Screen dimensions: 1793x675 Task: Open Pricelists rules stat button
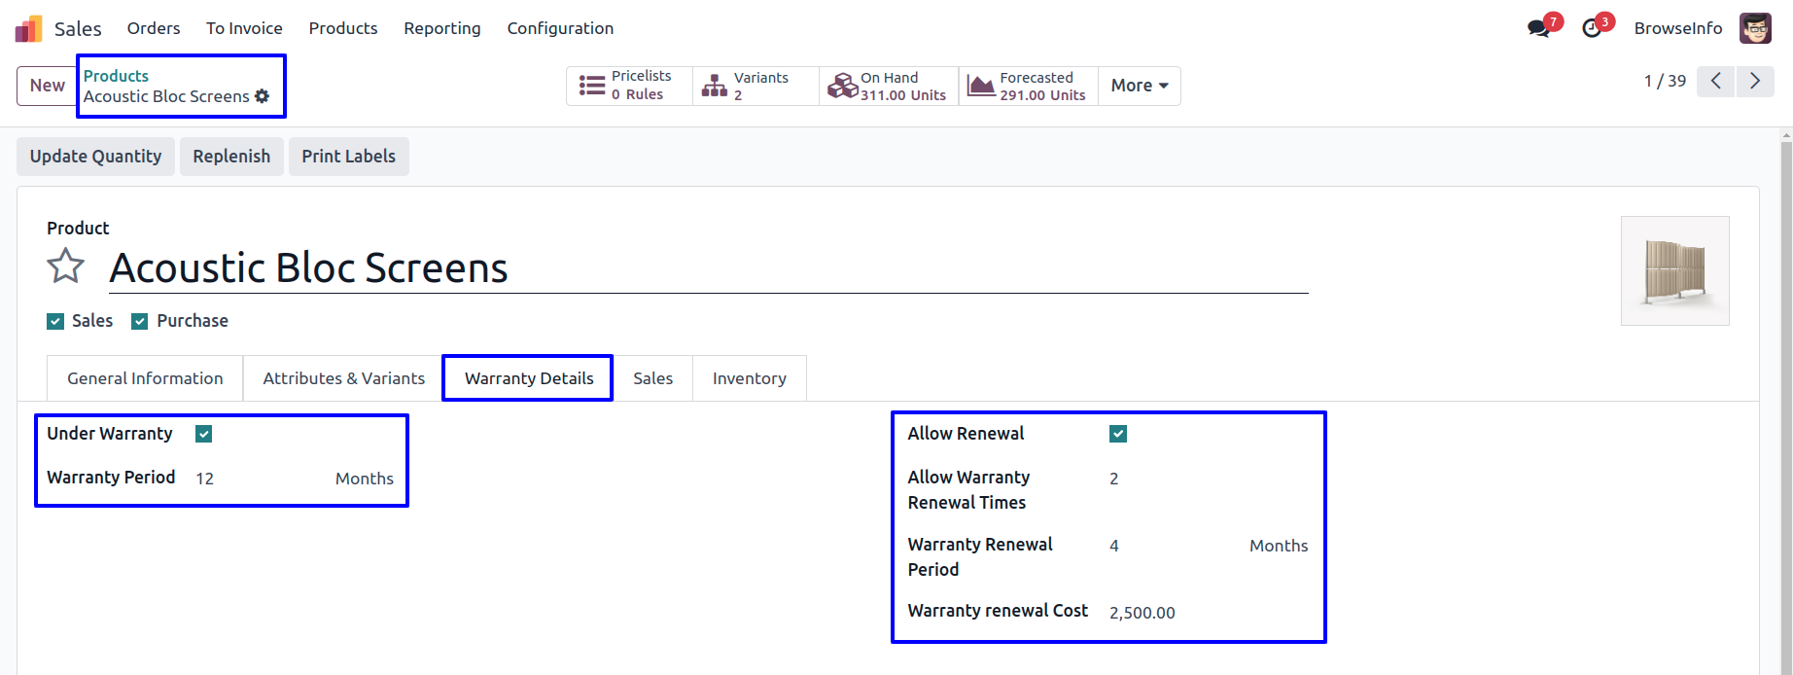tap(629, 86)
